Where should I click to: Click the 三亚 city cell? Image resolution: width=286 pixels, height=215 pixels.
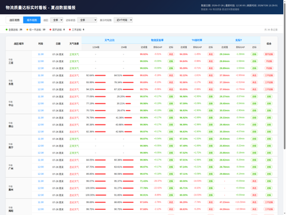[19, 61]
